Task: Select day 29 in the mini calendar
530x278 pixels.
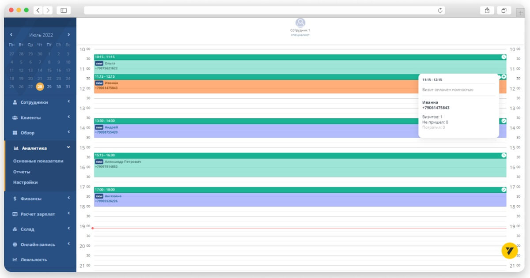Action: (49, 87)
